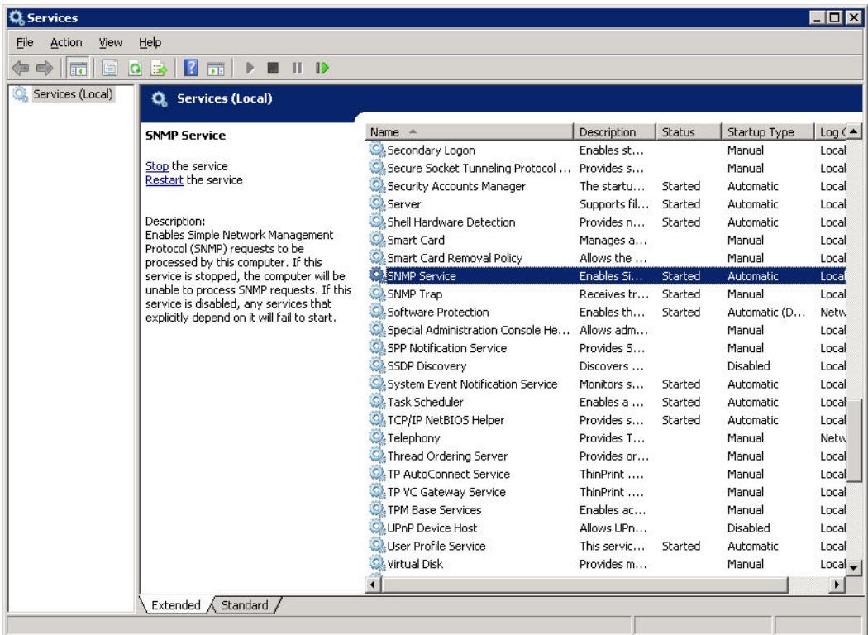Click the gear icon beside Server
The image size is (868, 635).
tap(377, 203)
